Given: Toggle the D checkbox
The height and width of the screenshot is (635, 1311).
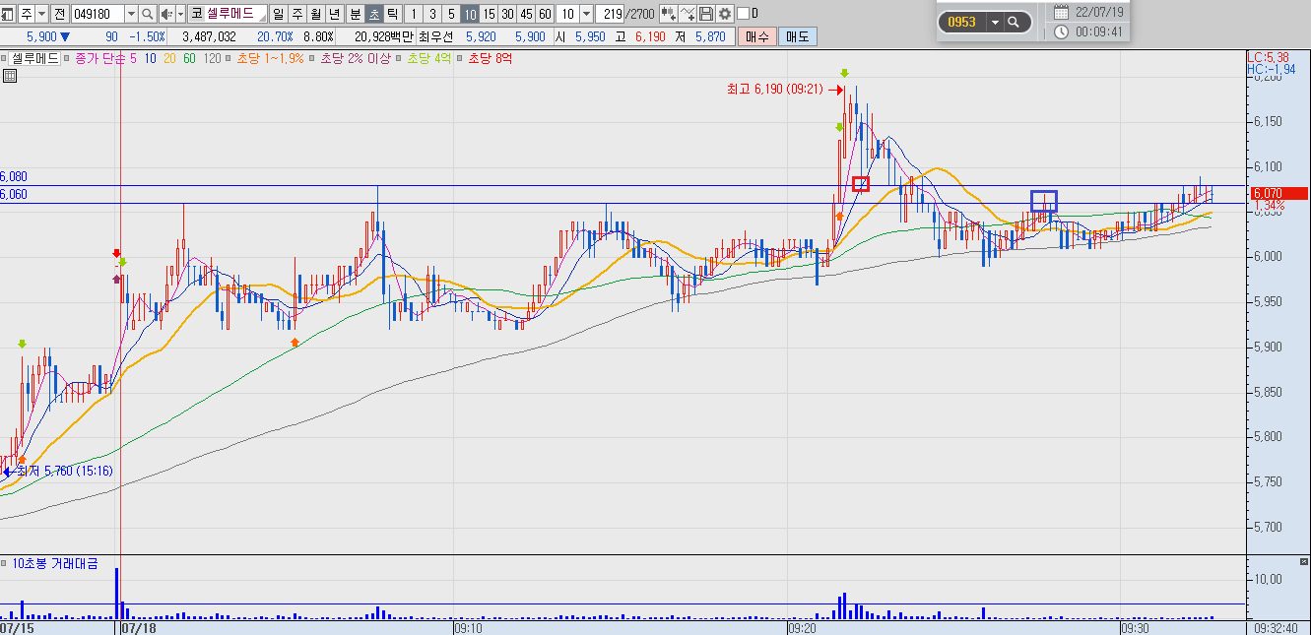Looking at the screenshot, I should [743, 14].
